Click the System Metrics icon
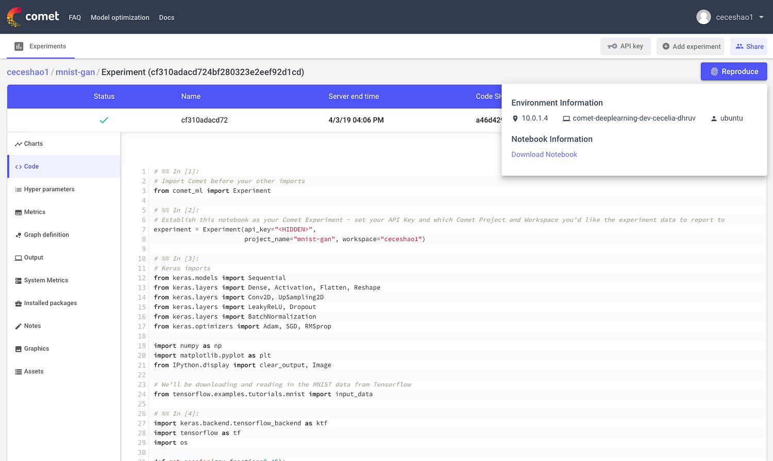The height and width of the screenshot is (461, 773). [x=19, y=281]
